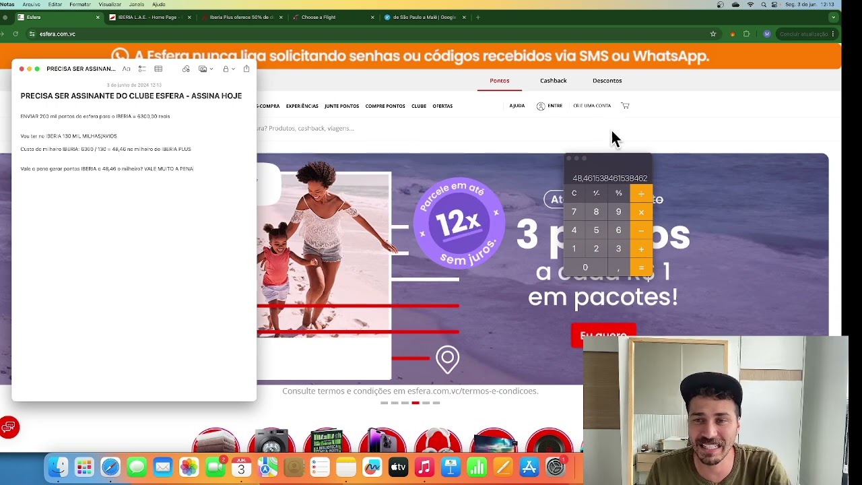This screenshot has height=485, width=862.
Task: Click the ENTRE login link
Action: pyautogui.click(x=550, y=106)
